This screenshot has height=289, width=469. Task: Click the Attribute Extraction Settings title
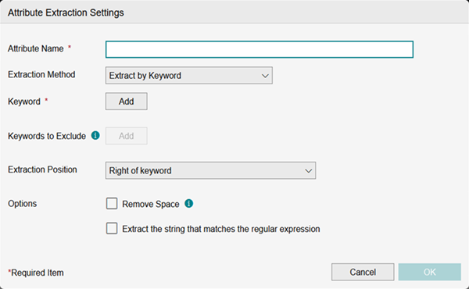click(x=66, y=12)
